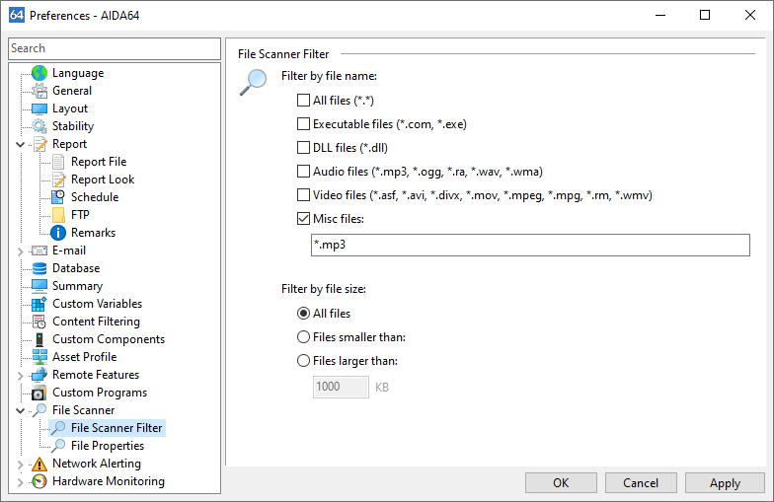Confirm settings with the OK button
This screenshot has height=502, width=774.
tap(561, 483)
